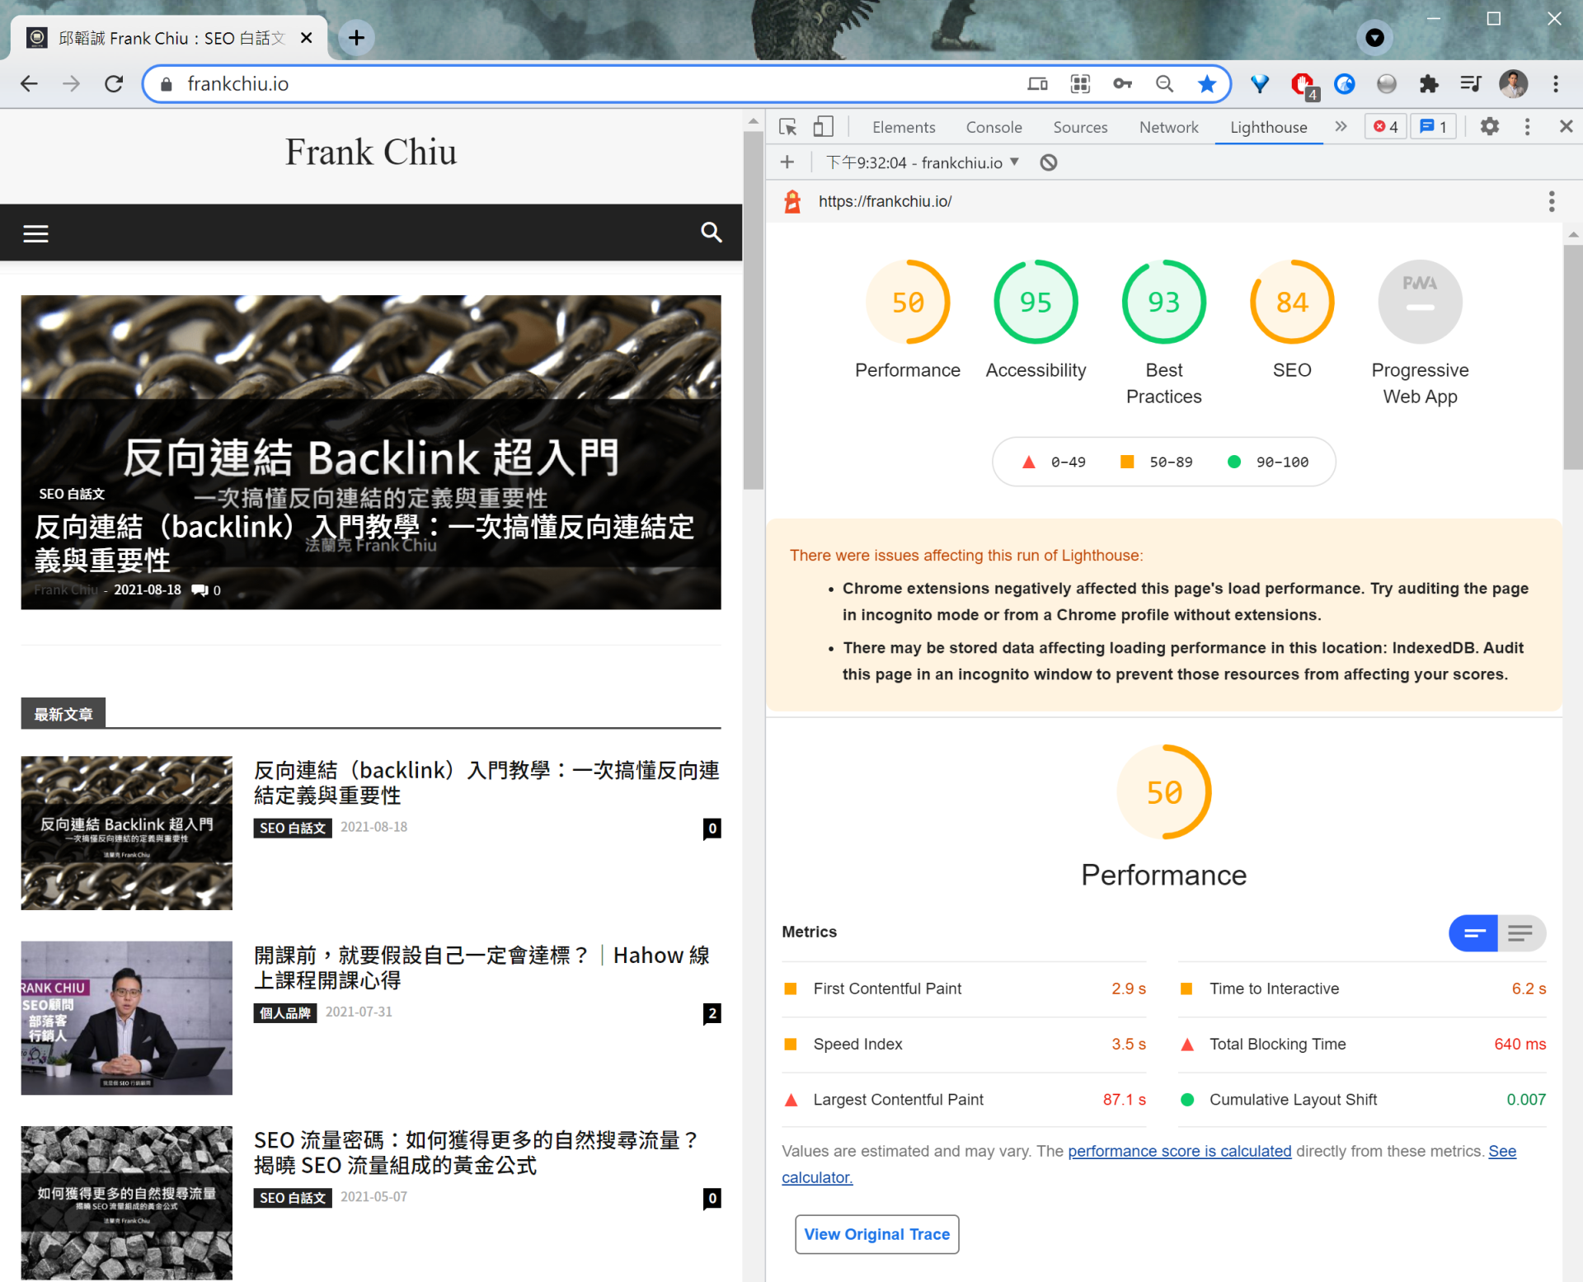The height and width of the screenshot is (1282, 1583).
Task: Open the Chrome Extensions puzzle icon
Action: [x=1428, y=83]
